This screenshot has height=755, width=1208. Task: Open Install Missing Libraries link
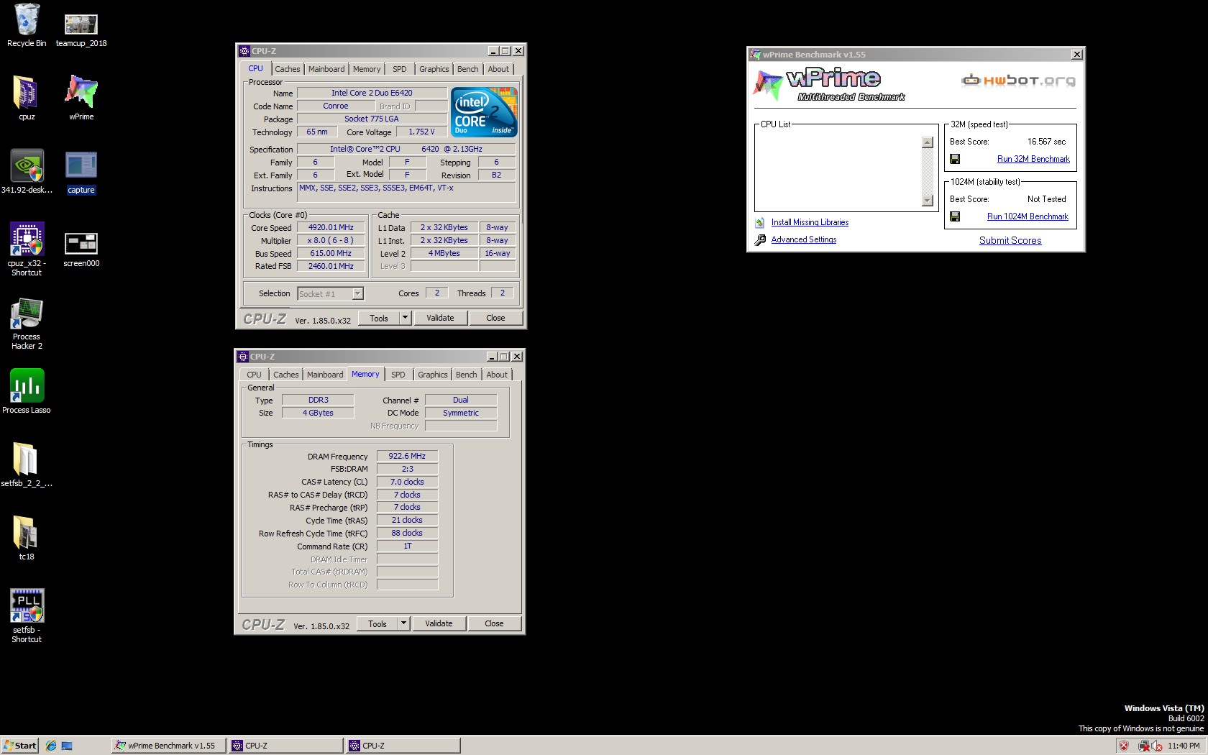point(810,223)
